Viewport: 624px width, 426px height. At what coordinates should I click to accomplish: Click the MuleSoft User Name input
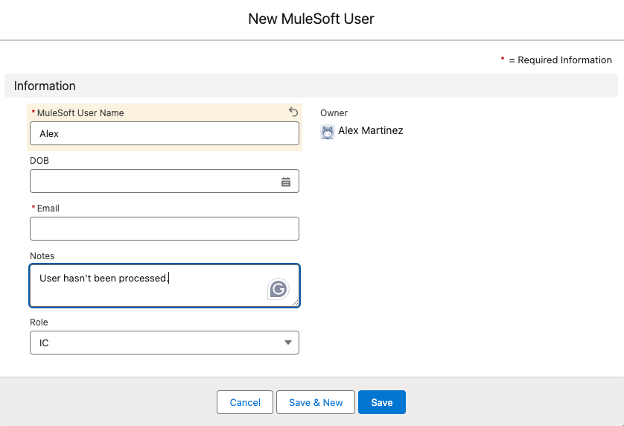[165, 133]
